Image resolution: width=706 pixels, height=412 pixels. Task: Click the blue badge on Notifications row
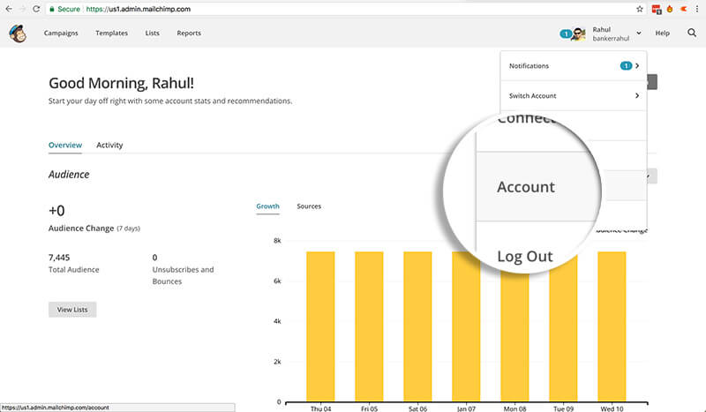pos(626,66)
